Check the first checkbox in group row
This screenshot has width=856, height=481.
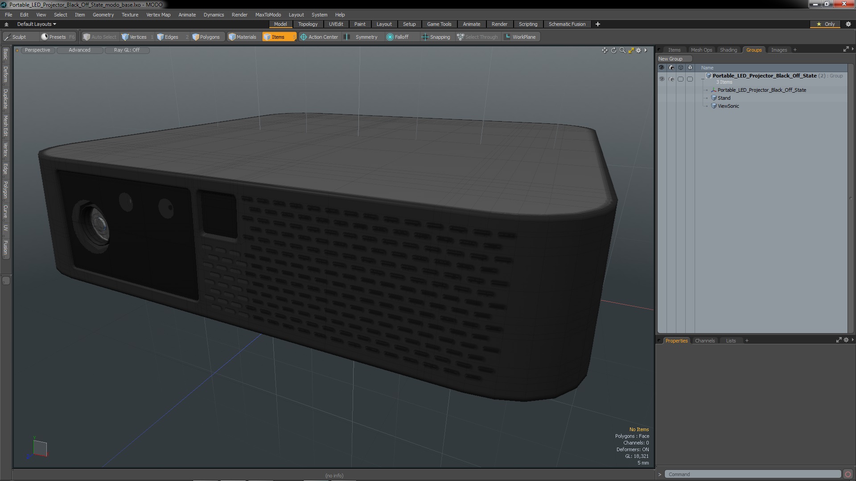680,79
